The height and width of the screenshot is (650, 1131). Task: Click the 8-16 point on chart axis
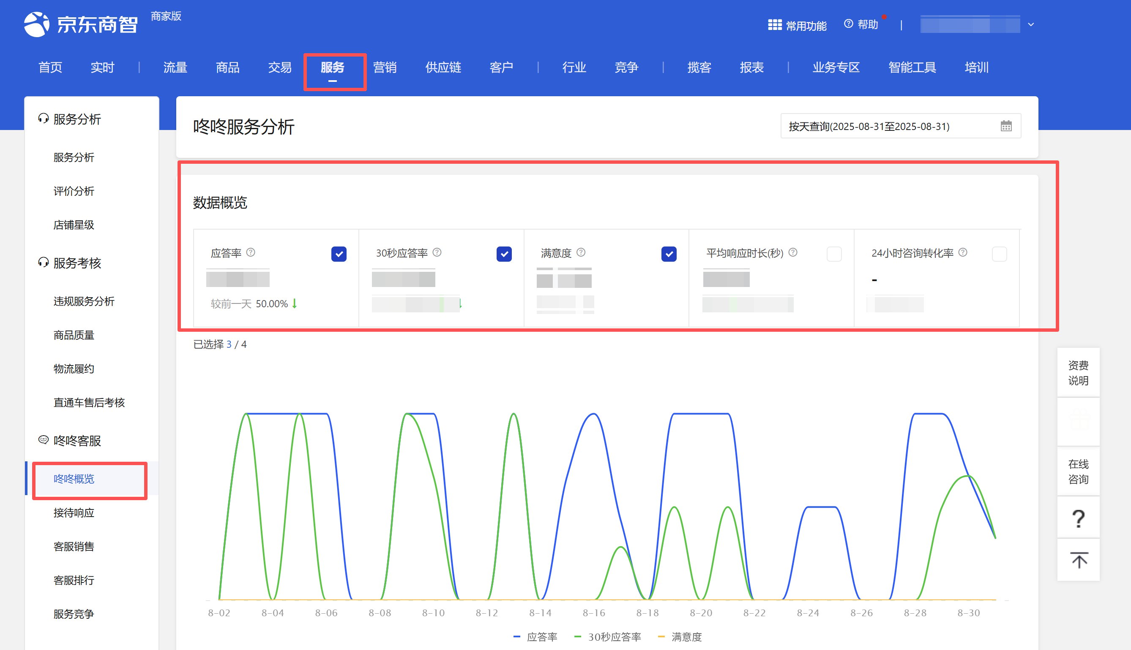[x=594, y=613]
